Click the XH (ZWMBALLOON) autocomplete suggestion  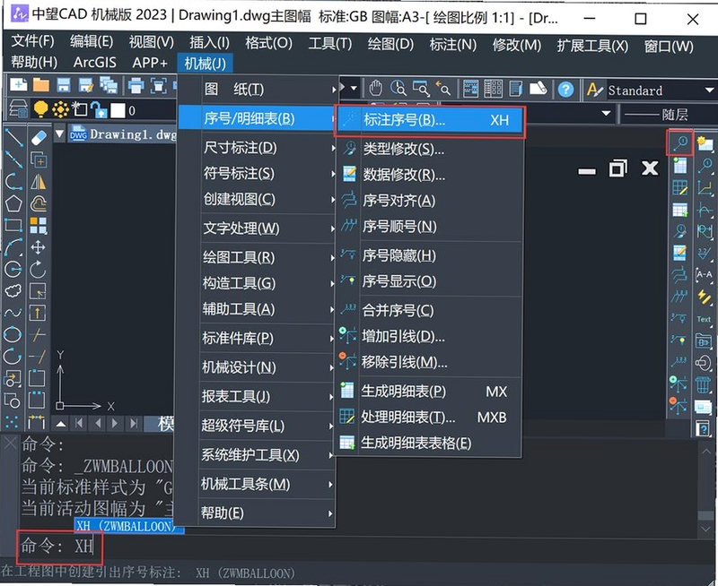(129, 526)
